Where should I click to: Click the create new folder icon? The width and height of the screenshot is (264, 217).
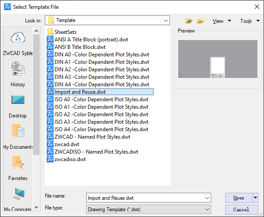(x=201, y=21)
